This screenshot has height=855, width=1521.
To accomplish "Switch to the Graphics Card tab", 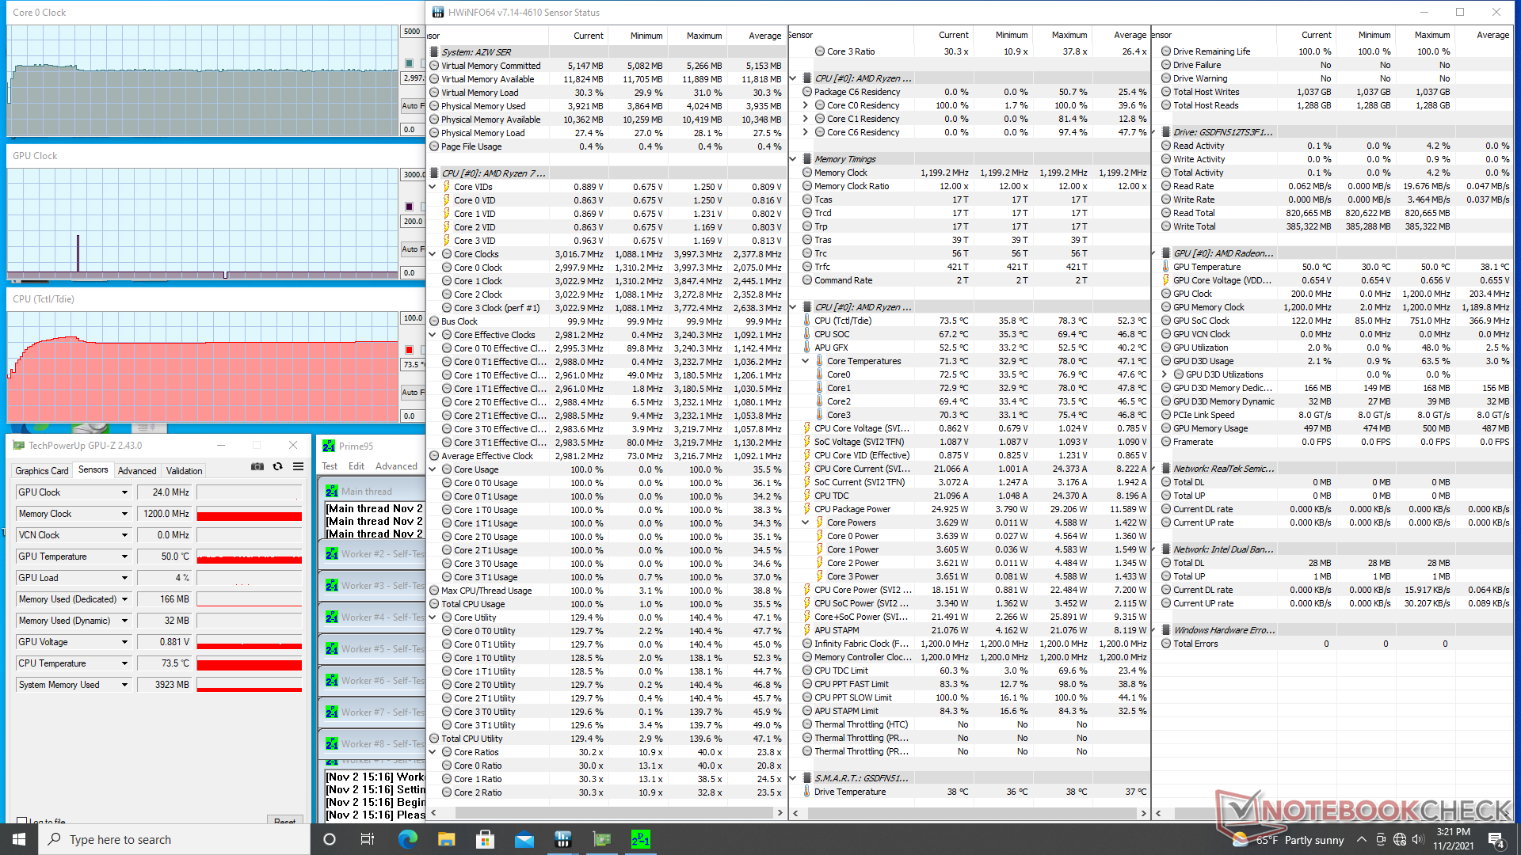I will [x=42, y=470].
